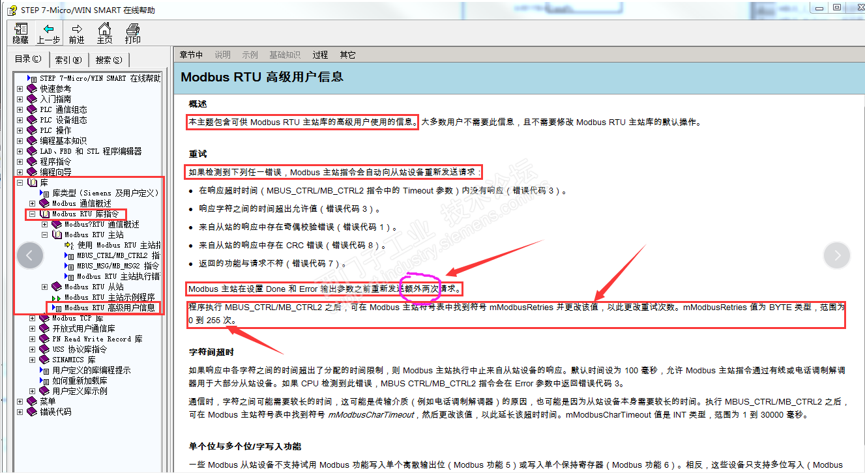Expand the 入门指南 tree node
Image resolution: width=865 pixels, height=473 pixels.
tap(20, 99)
